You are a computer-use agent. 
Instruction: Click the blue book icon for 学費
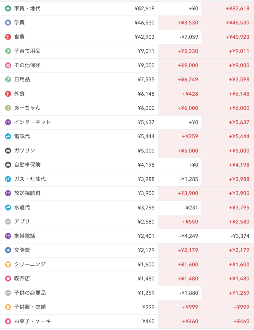(x=8, y=23)
